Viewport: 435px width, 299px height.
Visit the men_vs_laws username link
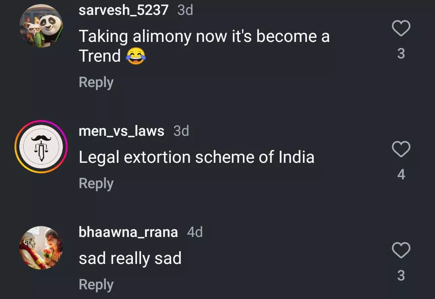point(121,131)
